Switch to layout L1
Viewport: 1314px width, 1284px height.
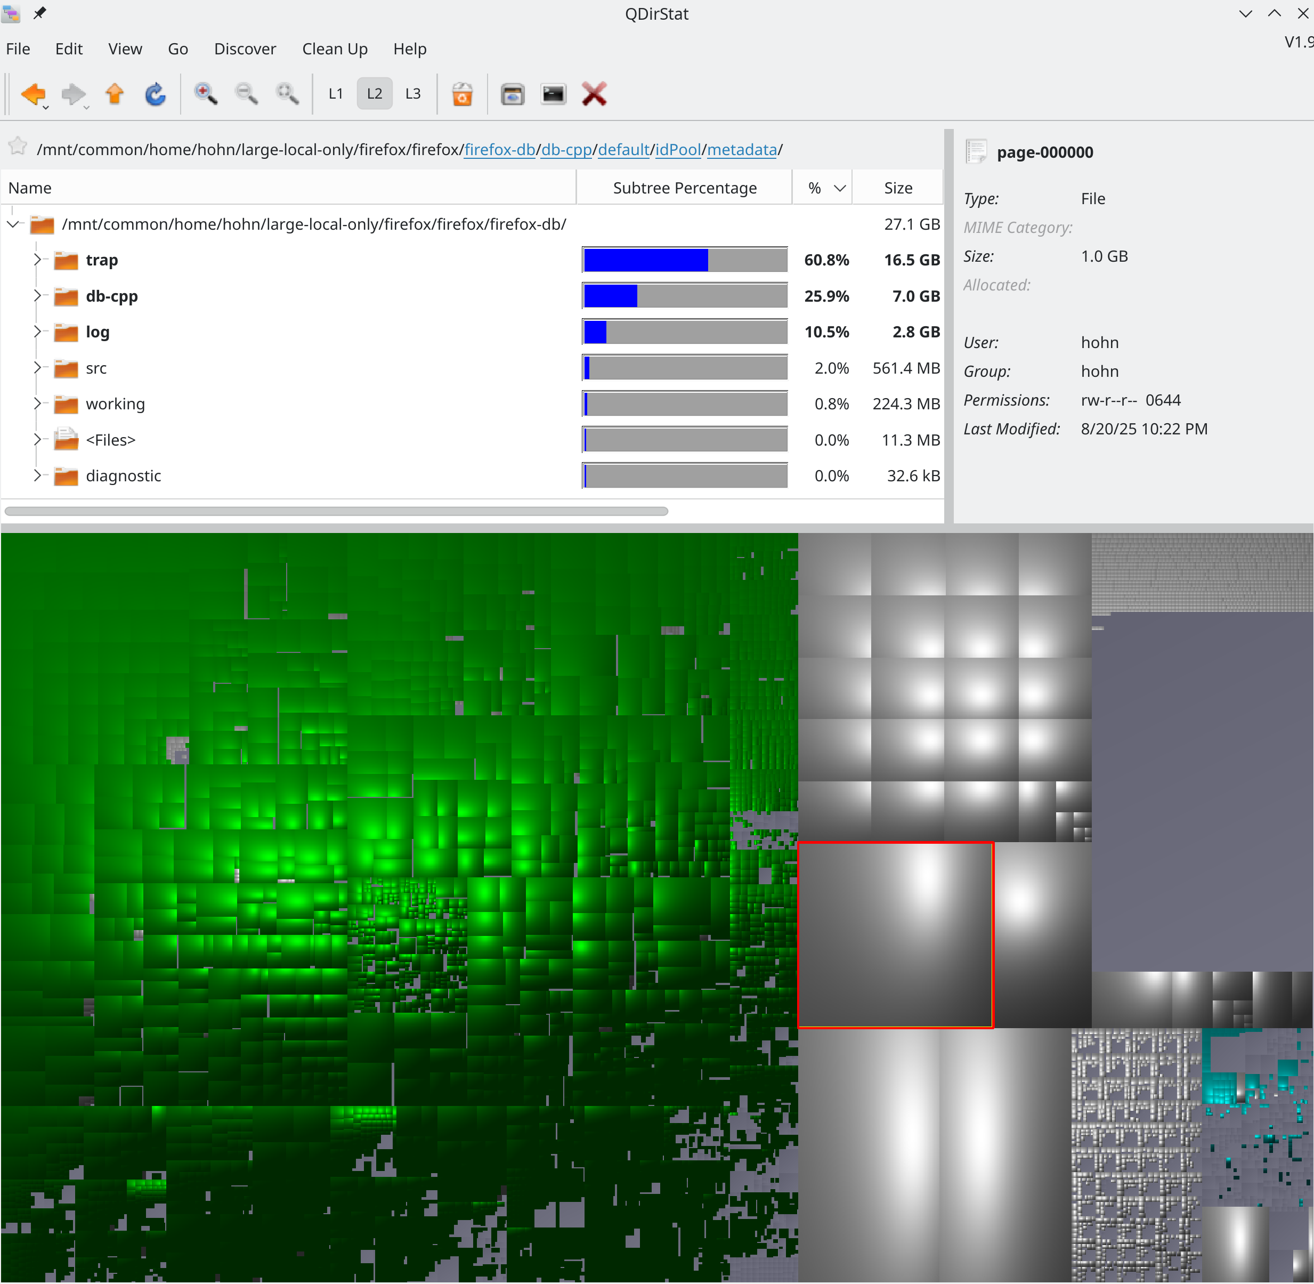(336, 94)
